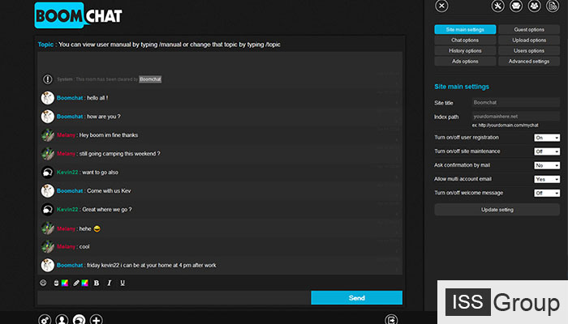568x324 pixels.
Task: Toggle underline text formatting
Action: point(123,283)
